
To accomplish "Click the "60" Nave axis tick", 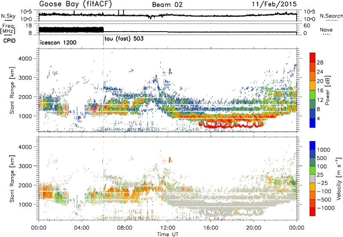I will [x=307, y=26].
